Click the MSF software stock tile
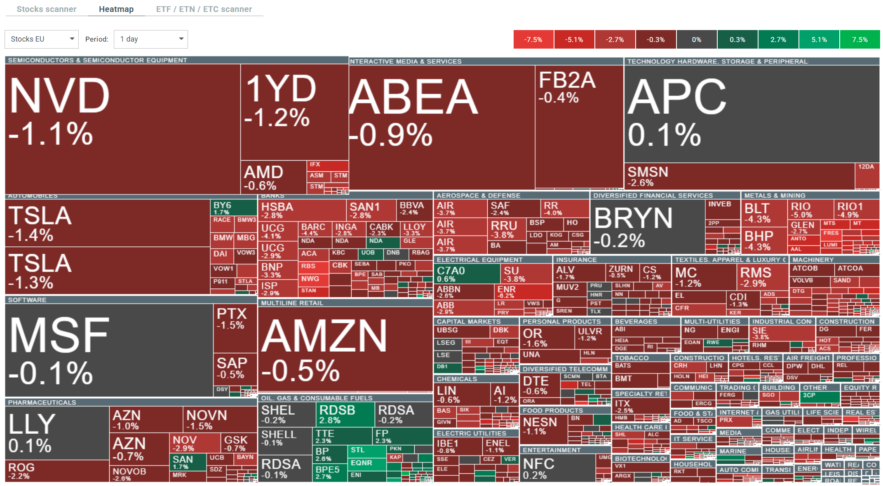 pos(109,350)
